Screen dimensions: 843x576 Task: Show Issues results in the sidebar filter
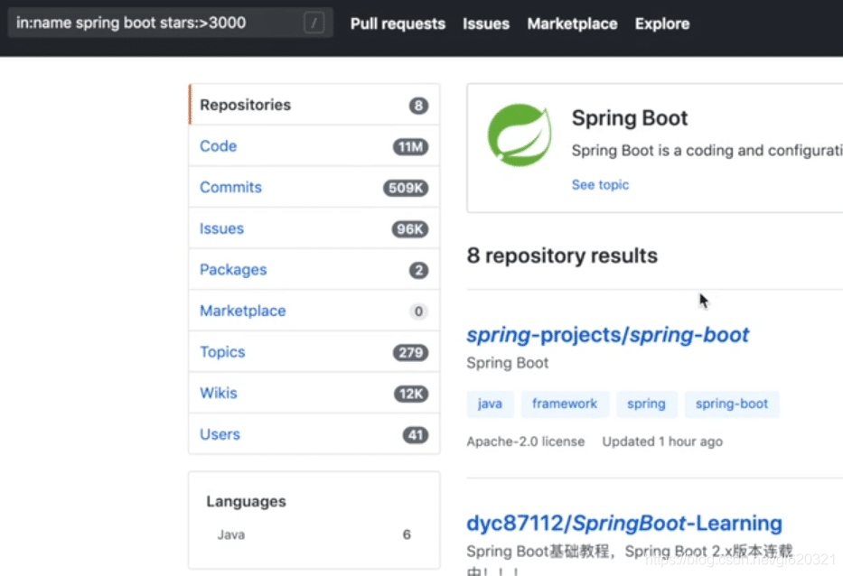[x=314, y=228]
